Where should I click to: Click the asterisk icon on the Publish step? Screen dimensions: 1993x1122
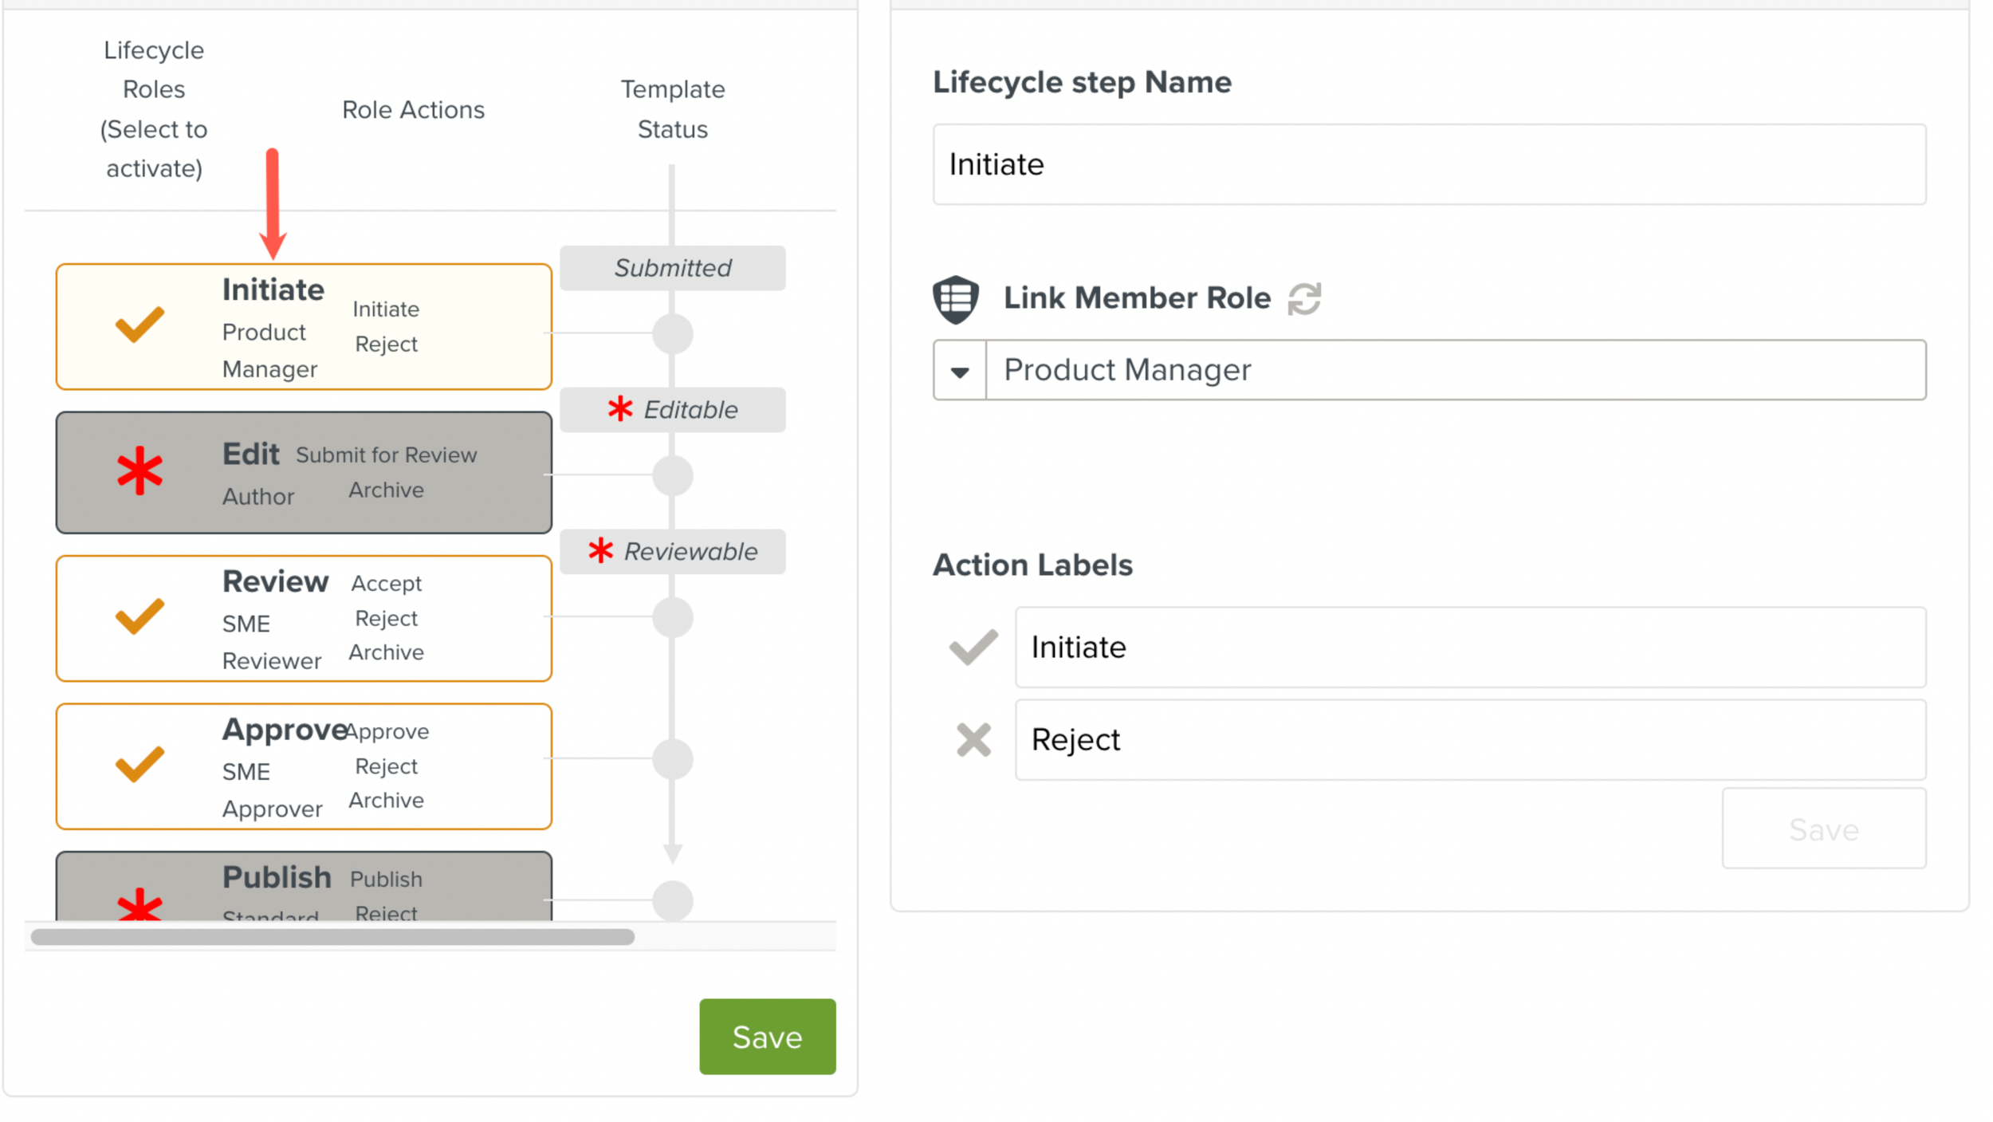tap(140, 907)
